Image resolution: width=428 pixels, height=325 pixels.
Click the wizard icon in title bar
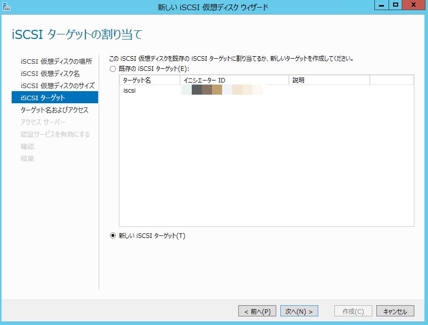6,7
